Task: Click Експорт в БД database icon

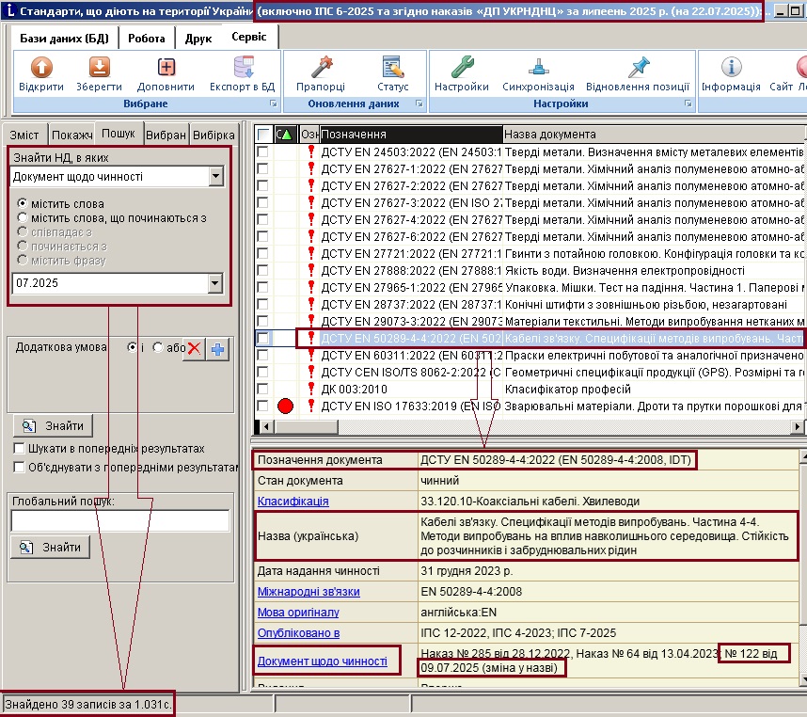Action: point(243,68)
